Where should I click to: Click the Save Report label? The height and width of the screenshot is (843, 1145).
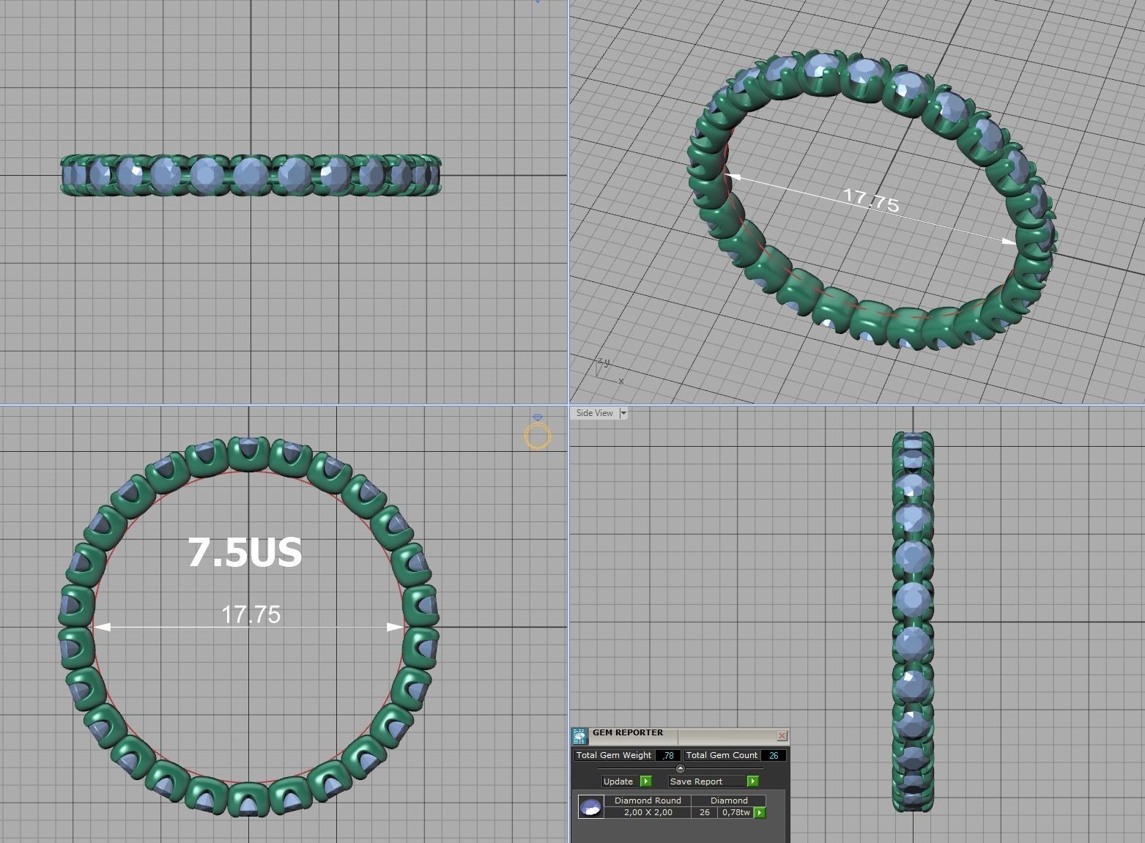click(x=696, y=781)
